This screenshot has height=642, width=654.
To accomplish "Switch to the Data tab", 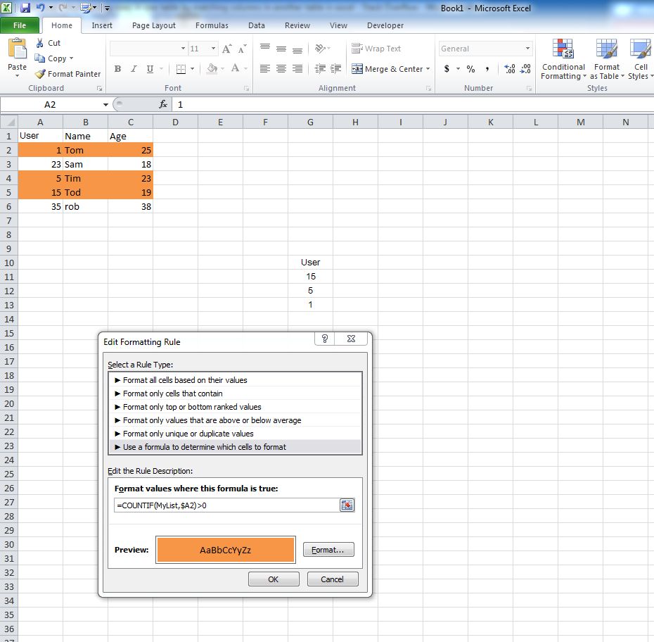I will [x=257, y=25].
